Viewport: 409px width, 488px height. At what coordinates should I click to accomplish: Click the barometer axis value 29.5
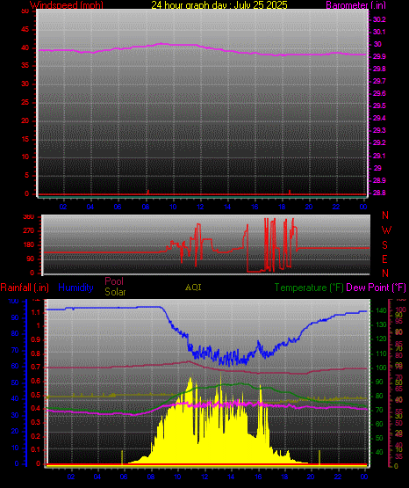379,106
